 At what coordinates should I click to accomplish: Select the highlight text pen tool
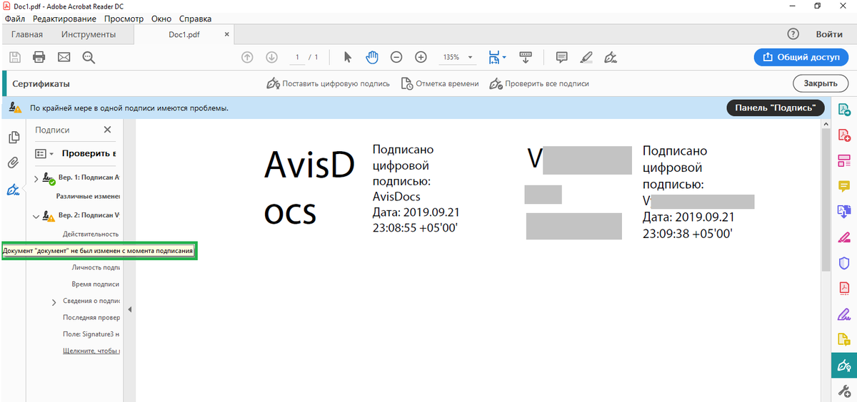click(586, 57)
